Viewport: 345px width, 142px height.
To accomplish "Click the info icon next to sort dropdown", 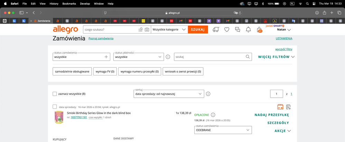I will 208,94.
